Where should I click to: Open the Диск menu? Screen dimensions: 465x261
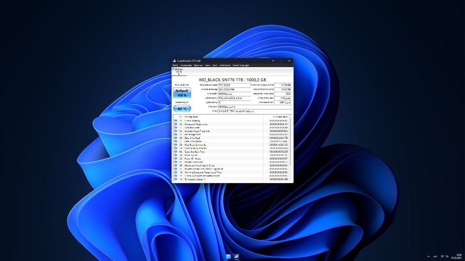click(x=215, y=65)
